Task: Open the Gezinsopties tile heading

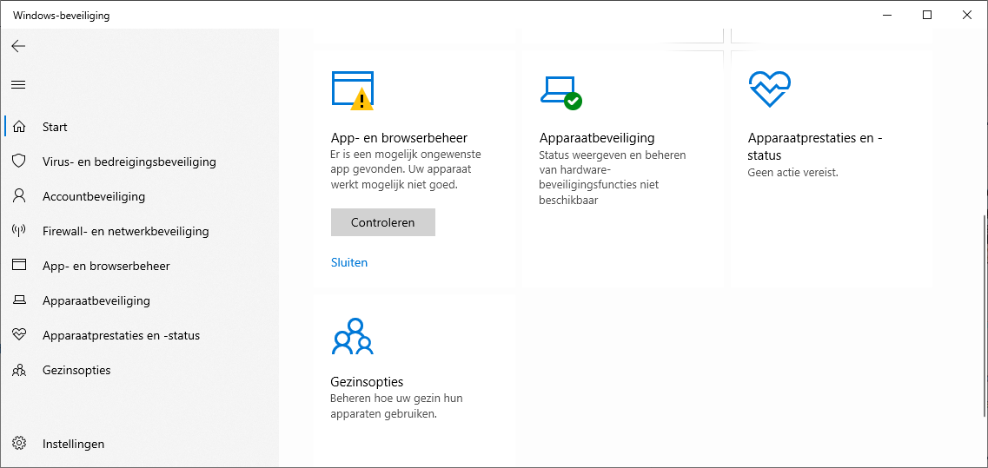Action: tap(367, 381)
